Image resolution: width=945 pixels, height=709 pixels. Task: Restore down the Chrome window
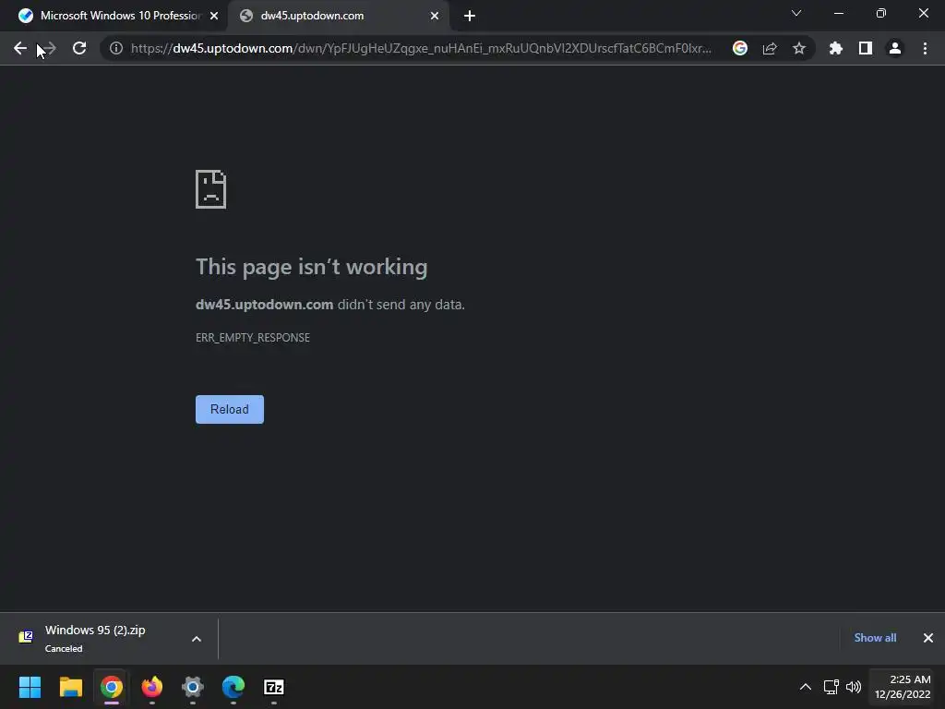881,13
